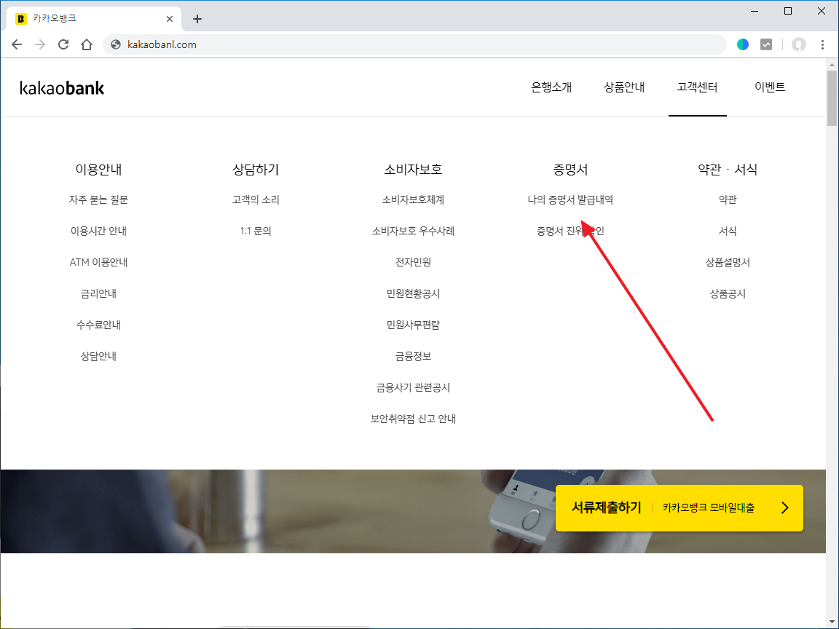Select the 카카오뱅크 browser tab
This screenshot has height=629, width=839.
[94, 19]
